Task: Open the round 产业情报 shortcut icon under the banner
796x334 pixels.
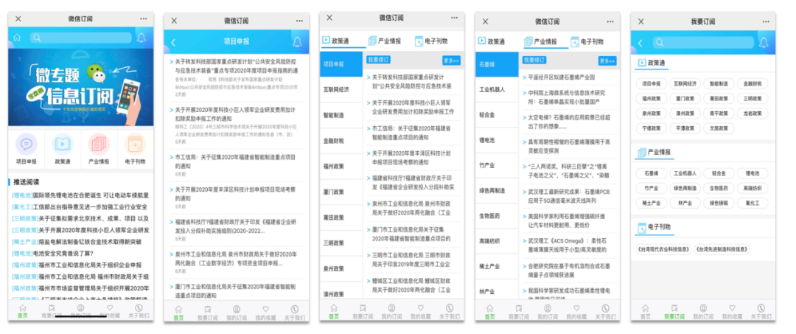Action: coord(99,145)
